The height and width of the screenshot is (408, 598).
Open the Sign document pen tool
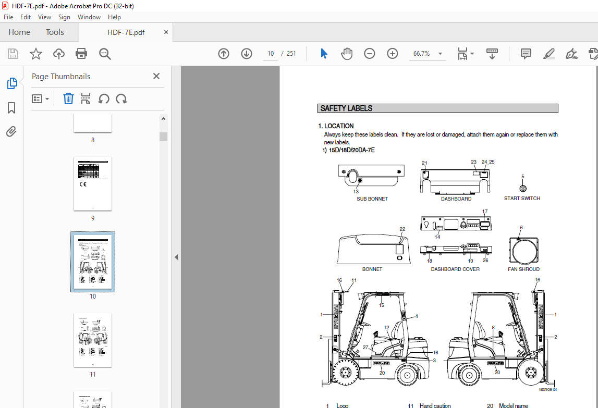tap(571, 54)
